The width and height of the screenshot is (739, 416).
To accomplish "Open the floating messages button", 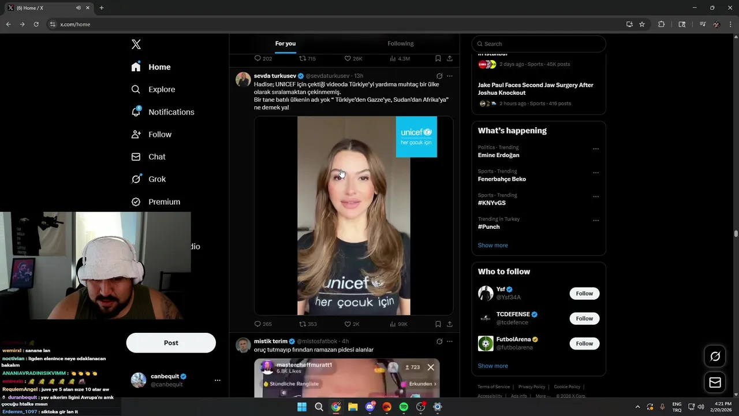I will [x=715, y=382].
